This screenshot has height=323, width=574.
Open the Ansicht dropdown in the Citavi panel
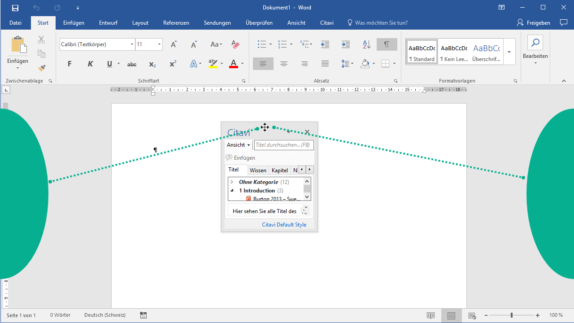click(x=239, y=145)
